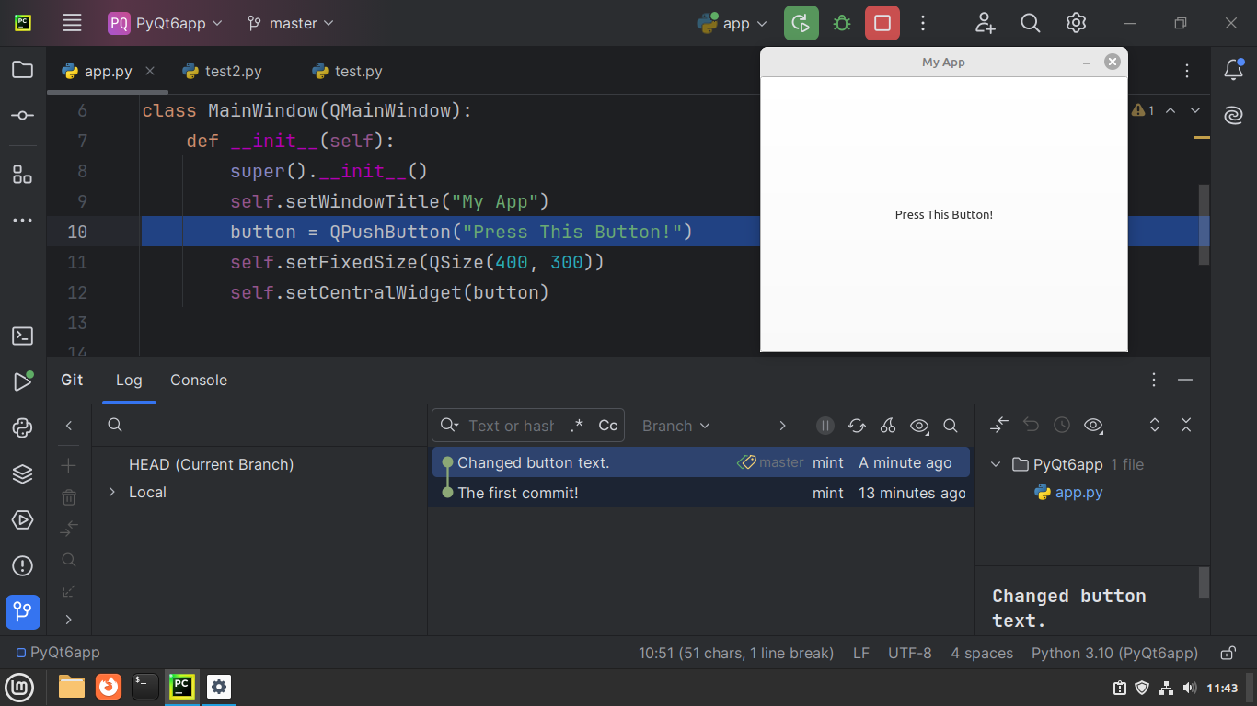Viewport: 1257px width, 706px height.
Task: Open the Console tab in Git panel
Action: [x=199, y=380]
